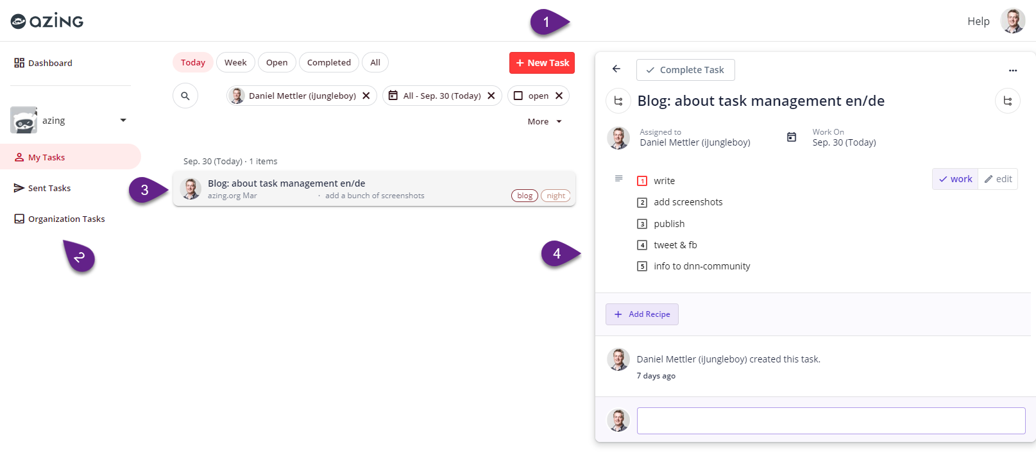Open Sent Tasks in sidebar
Image resolution: width=1036 pixels, height=458 pixels.
49,188
